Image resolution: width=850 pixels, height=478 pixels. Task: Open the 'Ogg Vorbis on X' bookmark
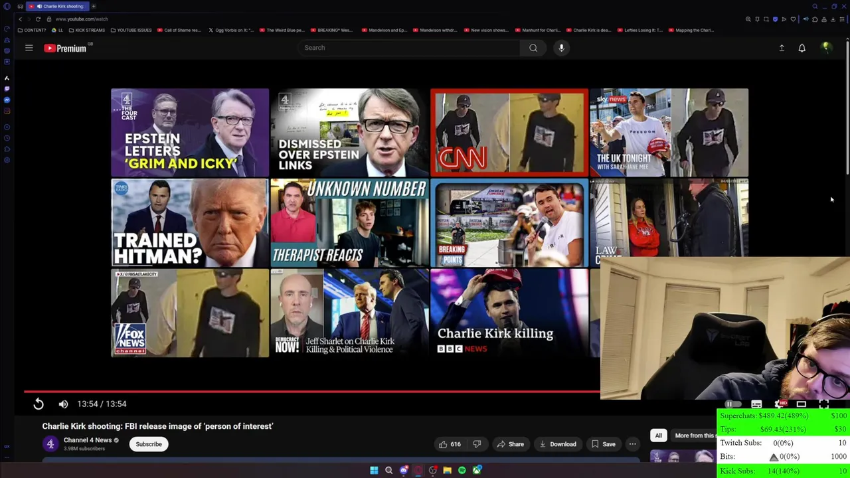(x=230, y=30)
